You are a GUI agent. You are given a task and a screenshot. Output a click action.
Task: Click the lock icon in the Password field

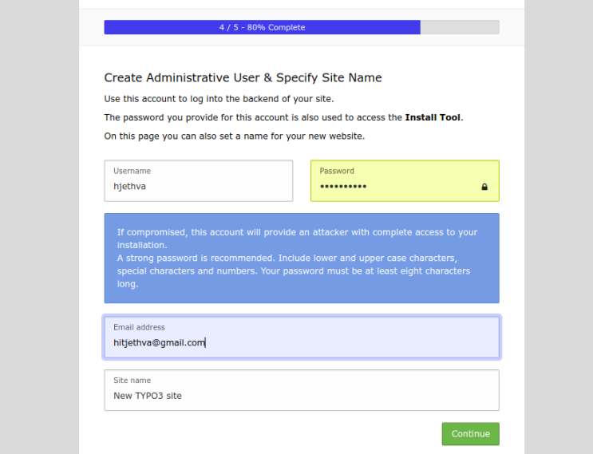[484, 187]
